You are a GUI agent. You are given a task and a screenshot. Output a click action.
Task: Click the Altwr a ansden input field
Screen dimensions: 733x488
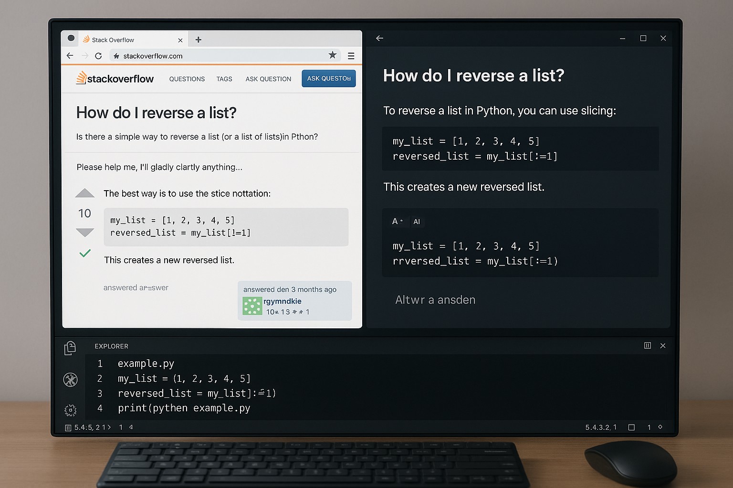point(435,300)
